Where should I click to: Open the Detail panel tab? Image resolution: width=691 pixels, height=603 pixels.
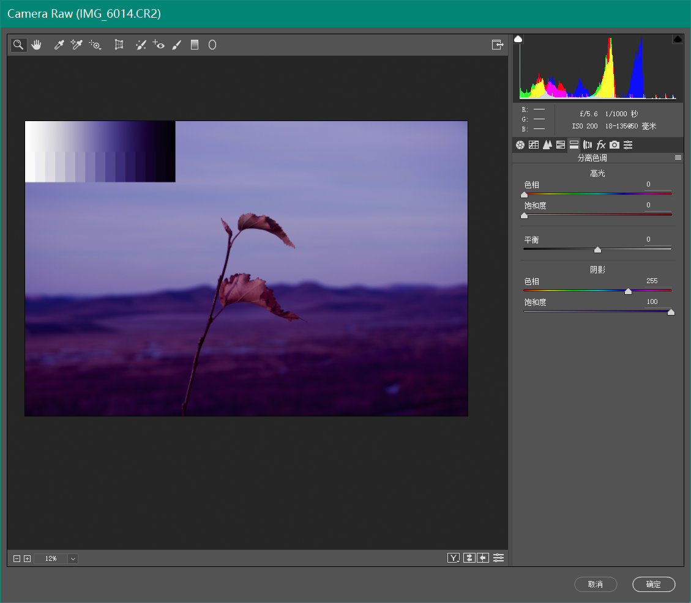pos(547,145)
